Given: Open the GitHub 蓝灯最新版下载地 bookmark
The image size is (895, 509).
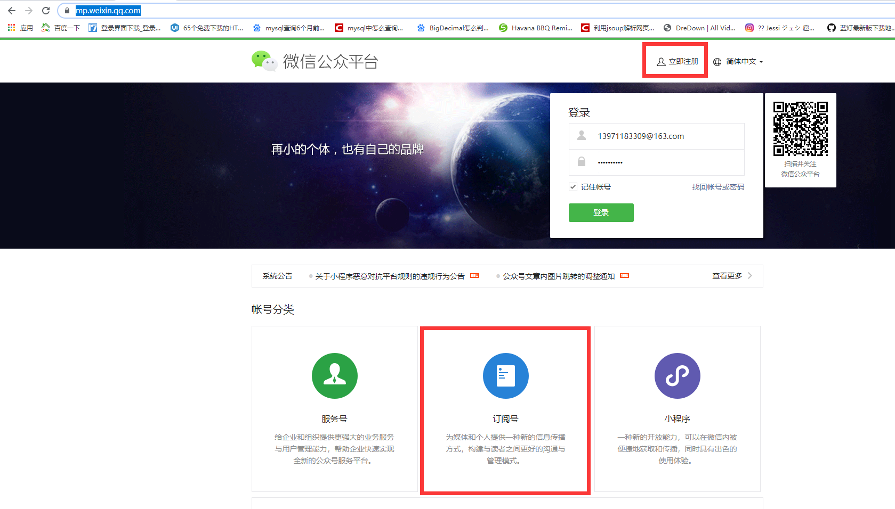Looking at the screenshot, I should [860, 28].
